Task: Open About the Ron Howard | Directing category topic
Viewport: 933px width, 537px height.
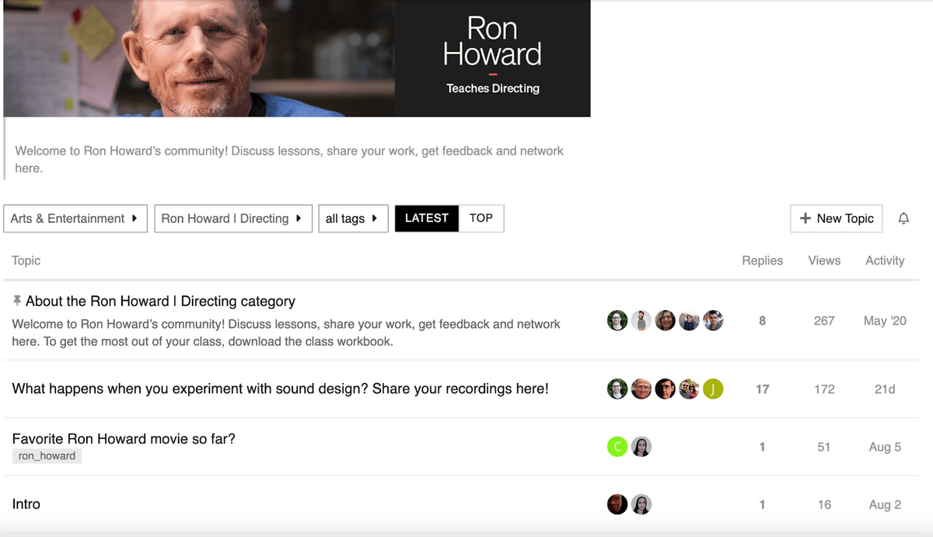Action: click(160, 301)
